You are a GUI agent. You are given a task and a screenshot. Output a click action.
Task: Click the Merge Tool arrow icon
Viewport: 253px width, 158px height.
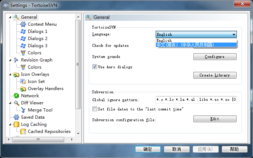coord(23,110)
